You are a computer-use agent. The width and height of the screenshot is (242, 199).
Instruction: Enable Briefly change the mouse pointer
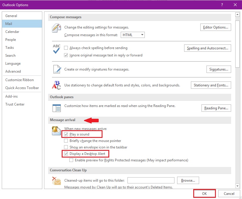pyautogui.click(x=66, y=141)
